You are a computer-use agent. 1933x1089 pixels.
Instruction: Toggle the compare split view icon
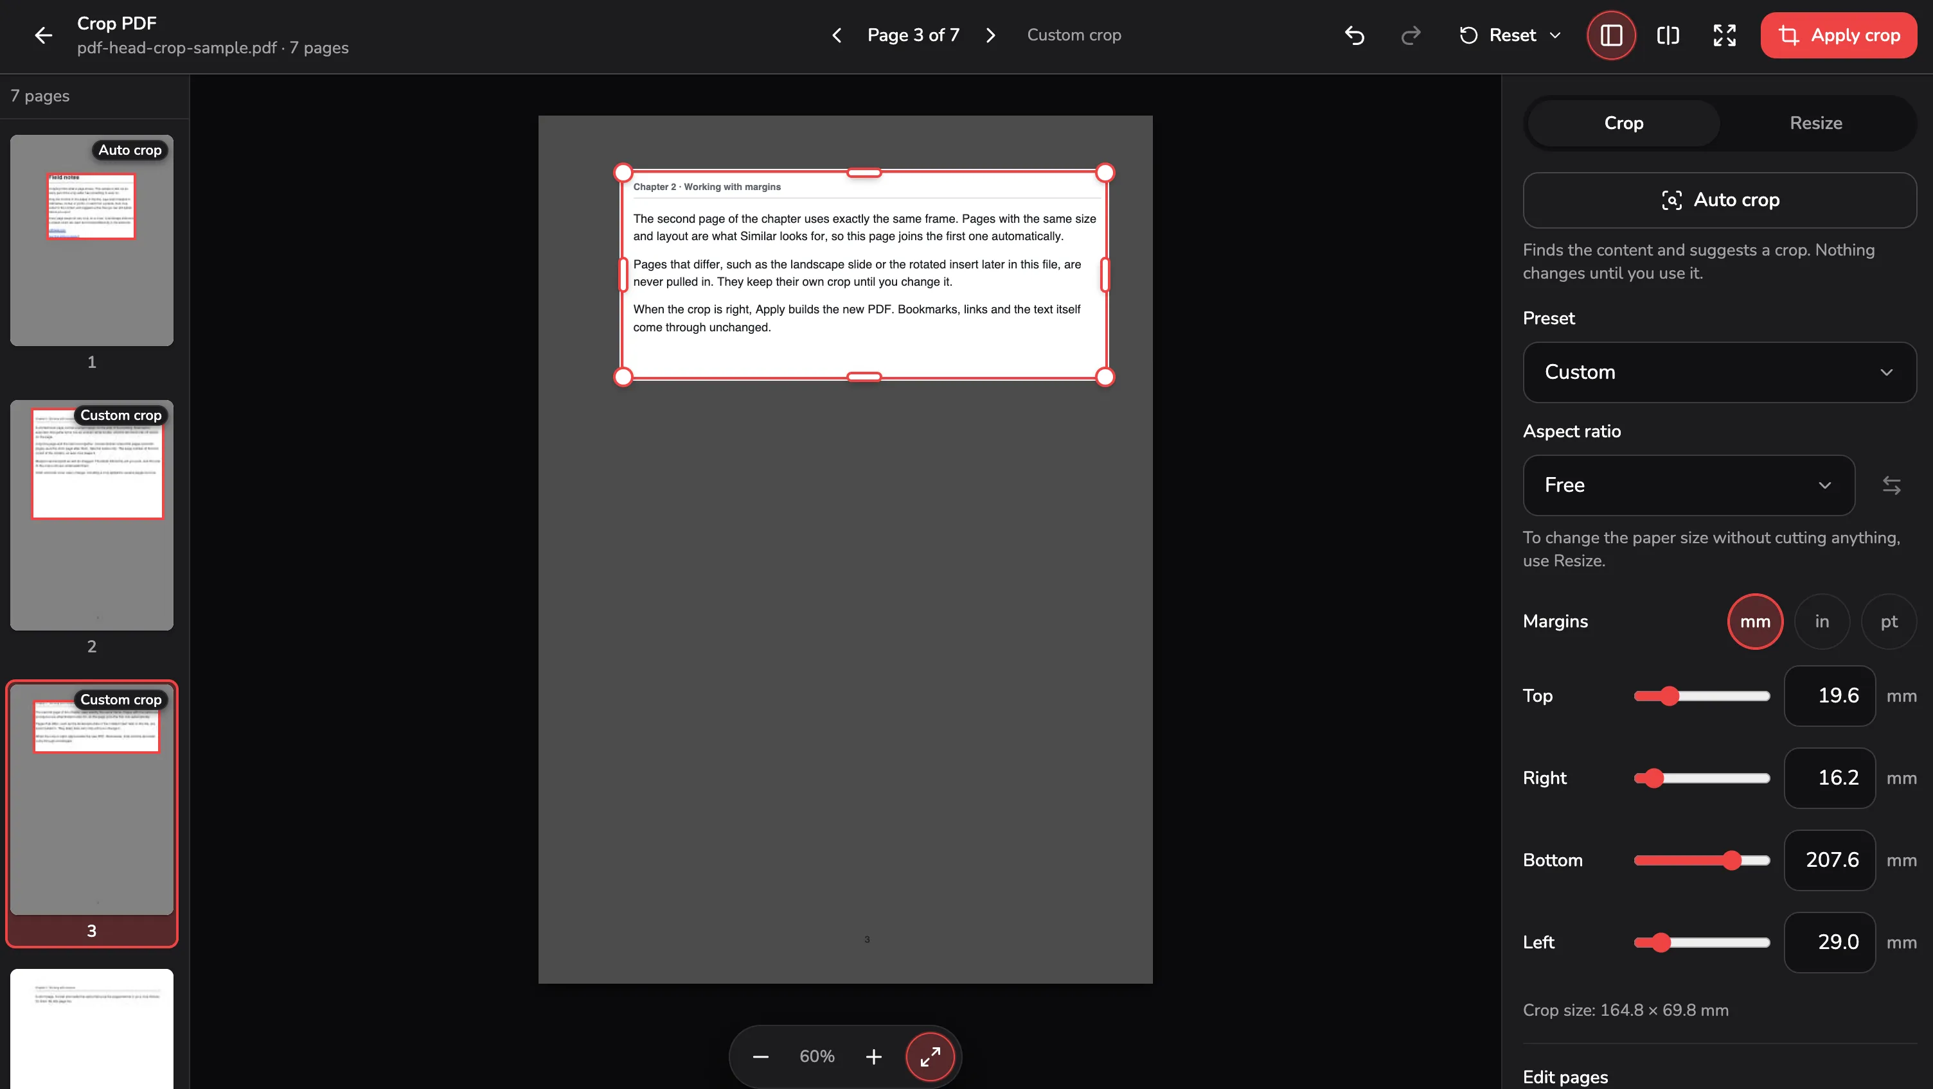tap(1668, 35)
